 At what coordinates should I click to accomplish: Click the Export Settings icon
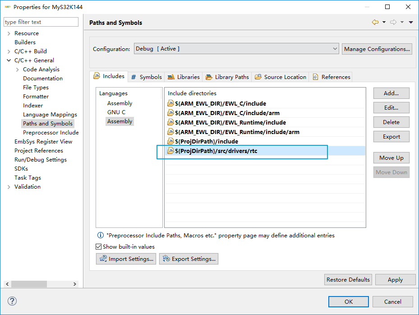point(166,259)
